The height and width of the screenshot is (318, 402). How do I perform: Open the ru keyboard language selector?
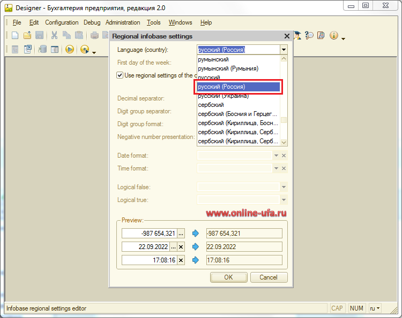coord(375,308)
